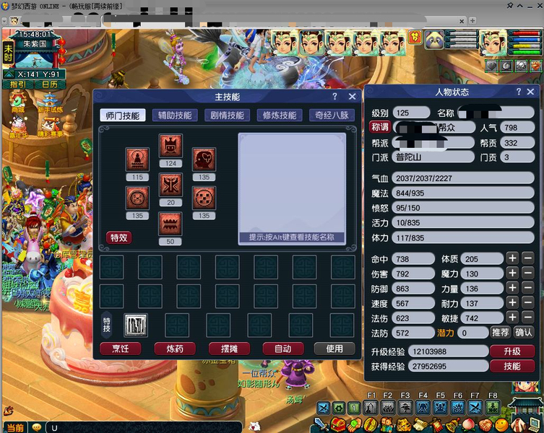Open the orange smiley face icon
Image resolution: width=544 pixels, height=433 pixels.
tap(501, 424)
